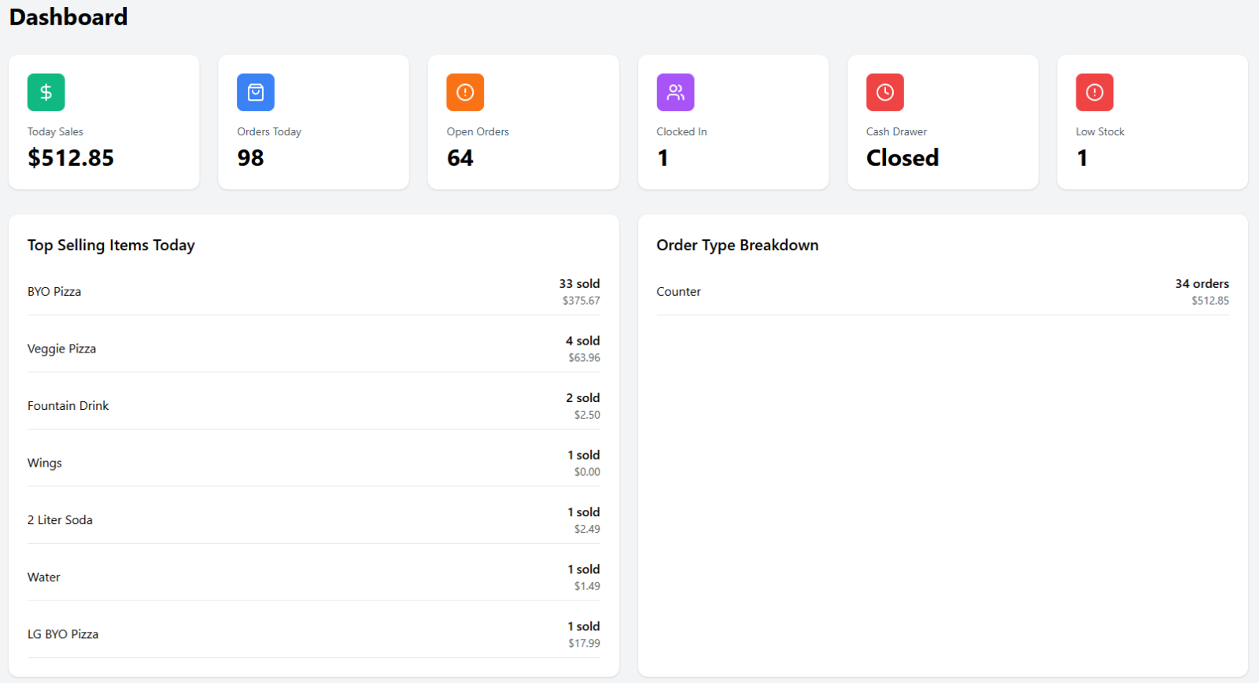This screenshot has width=1259, height=683.
Task: Click the Counter order type row
Action: point(943,291)
